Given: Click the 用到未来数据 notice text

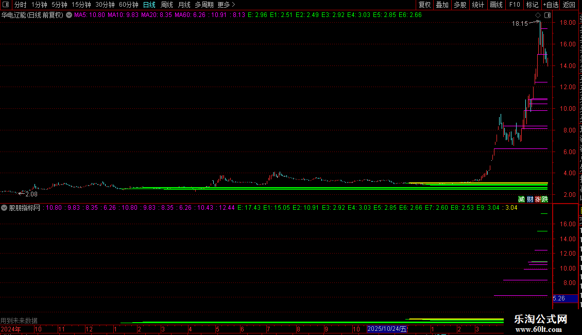Looking at the screenshot, I should tap(19, 321).
